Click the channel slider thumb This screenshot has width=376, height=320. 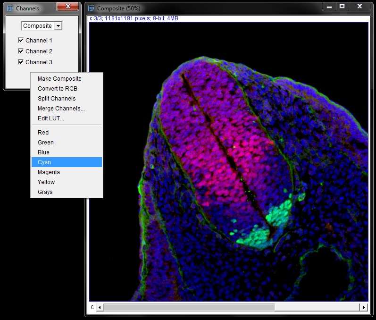(189, 307)
